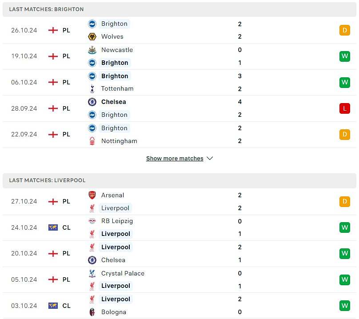The height and width of the screenshot is (319, 359).
Task: Click the Tottenham club crest icon
Action: tap(92, 88)
